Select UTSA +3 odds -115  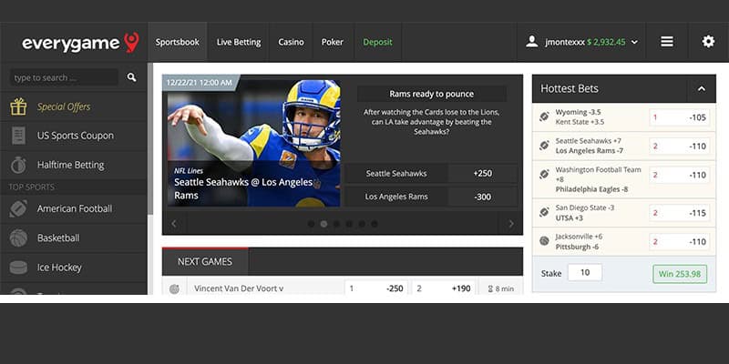coord(679,213)
